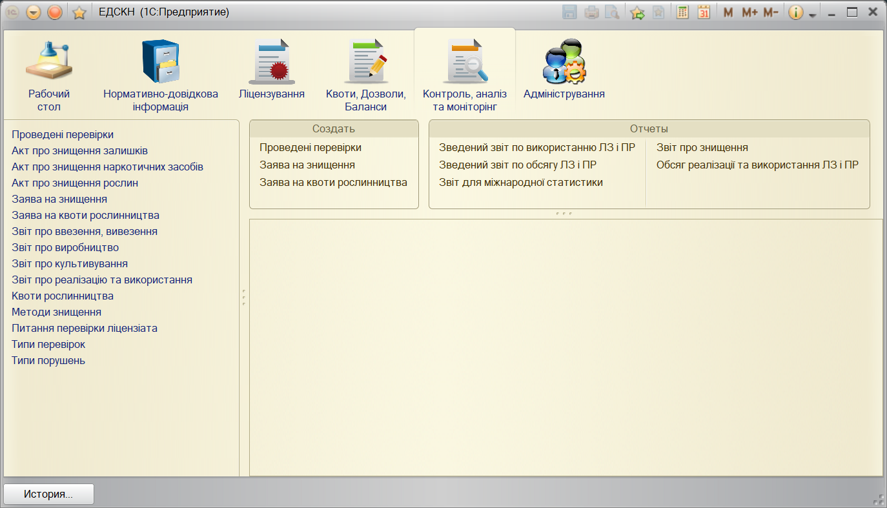The image size is (887, 508).
Task: Open Типи порушень list
Action: point(48,360)
